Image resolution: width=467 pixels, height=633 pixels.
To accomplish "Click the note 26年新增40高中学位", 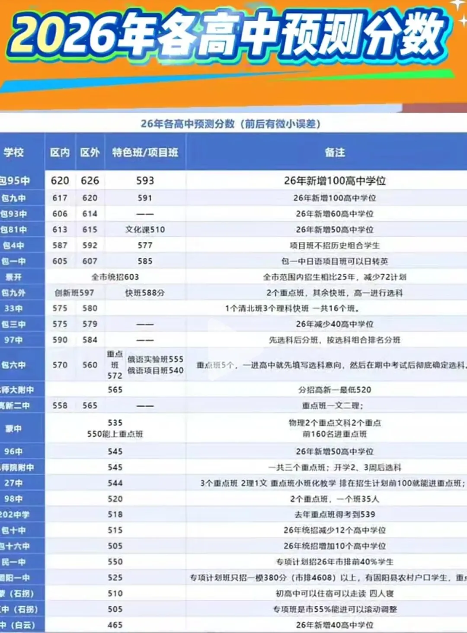I will point(335,625).
